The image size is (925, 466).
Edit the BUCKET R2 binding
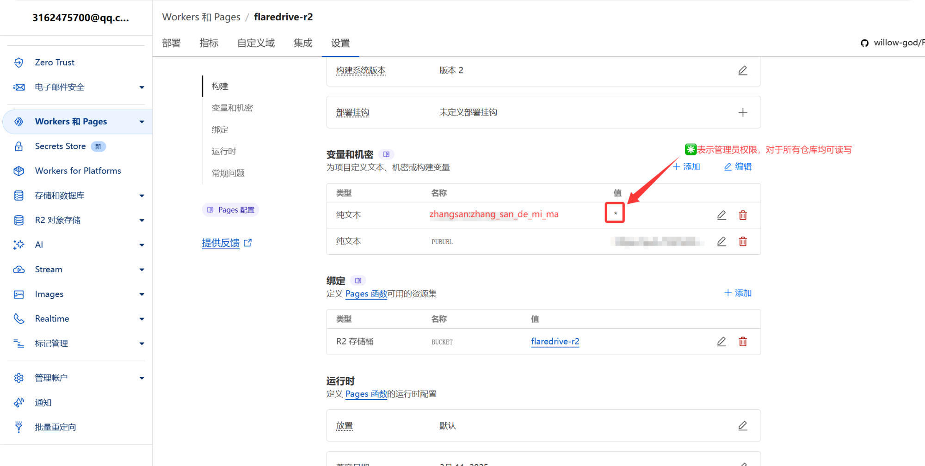pyautogui.click(x=721, y=342)
